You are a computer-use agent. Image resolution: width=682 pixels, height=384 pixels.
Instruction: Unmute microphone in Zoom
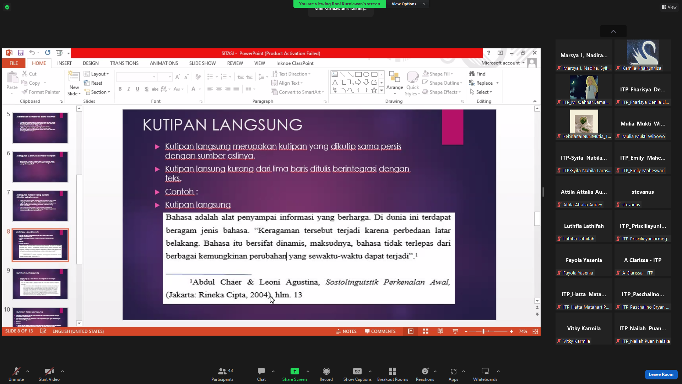click(x=16, y=374)
